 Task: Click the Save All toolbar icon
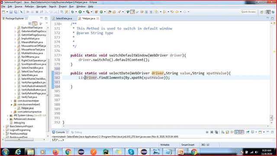pos(16,12)
